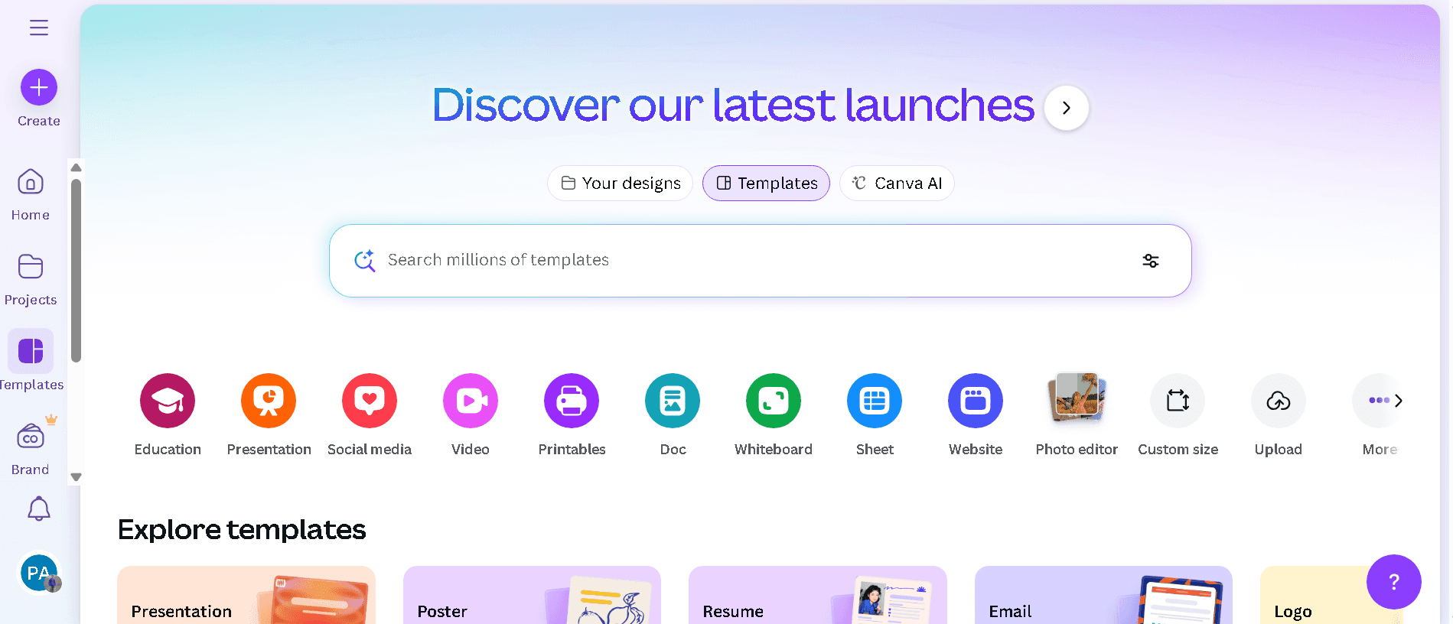Choose the Video category icon
Viewport: 1453px width, 624px height.
(x=471, y=401)
